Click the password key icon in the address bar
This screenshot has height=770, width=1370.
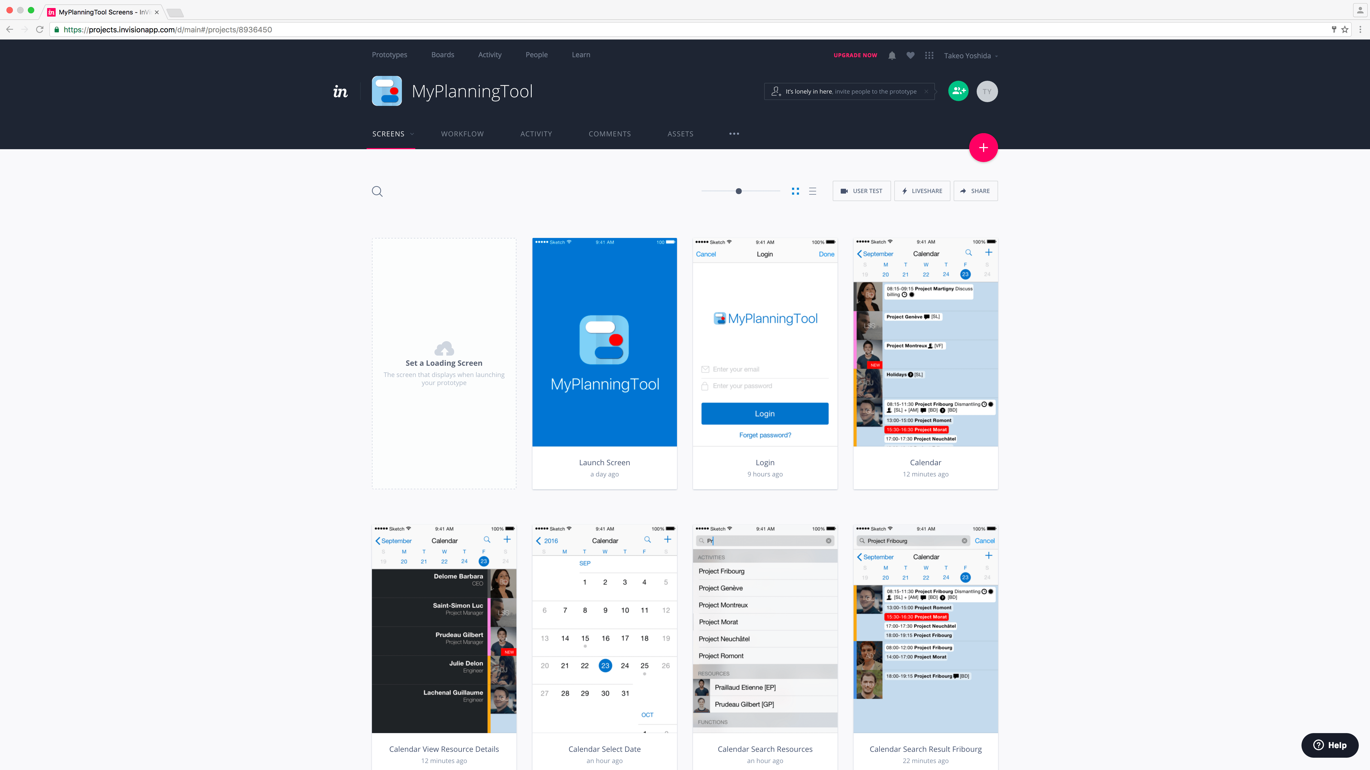pos(1334,30)
